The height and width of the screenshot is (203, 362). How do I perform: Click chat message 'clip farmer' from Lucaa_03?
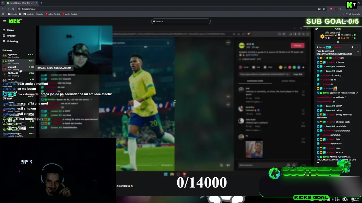[x=331, y=67]
